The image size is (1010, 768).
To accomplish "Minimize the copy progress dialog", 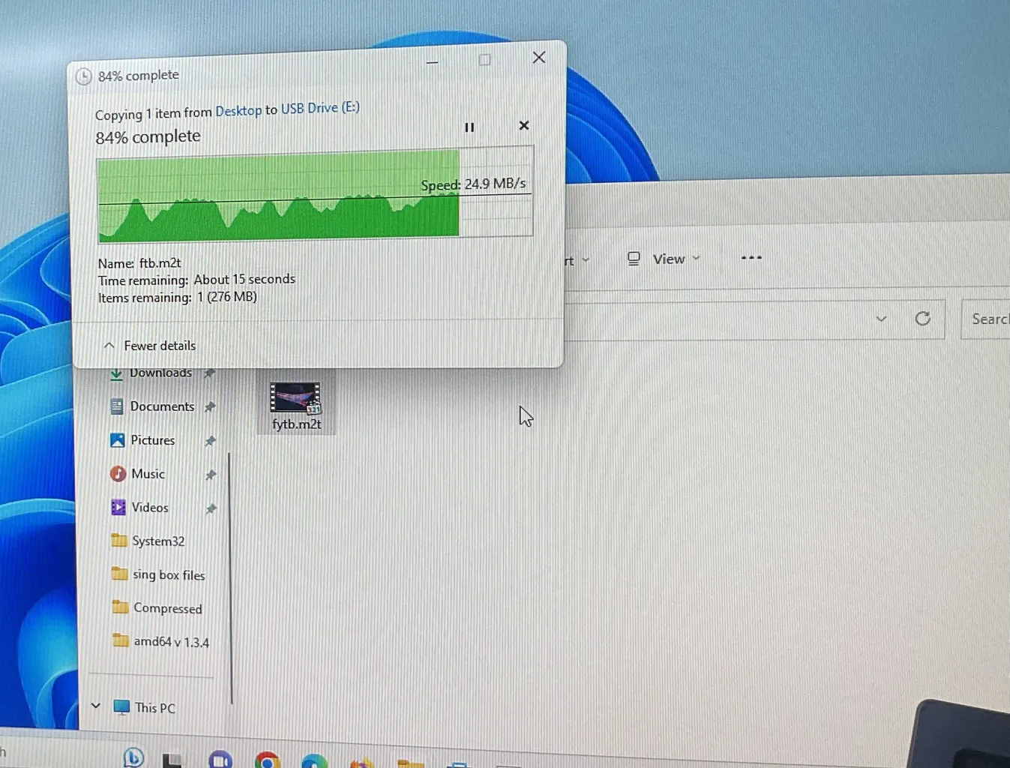I will tap(432, 62).
